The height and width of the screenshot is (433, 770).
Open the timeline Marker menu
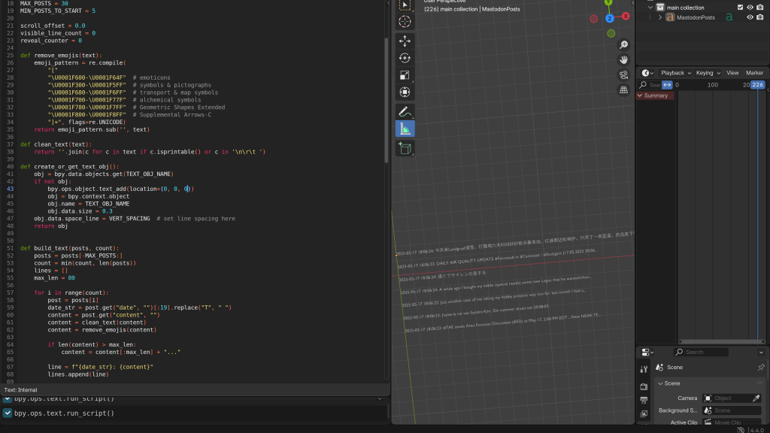[x=754, y=73]
